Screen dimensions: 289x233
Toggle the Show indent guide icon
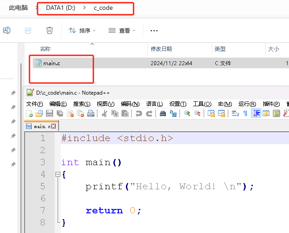click(x=256, y=113)
